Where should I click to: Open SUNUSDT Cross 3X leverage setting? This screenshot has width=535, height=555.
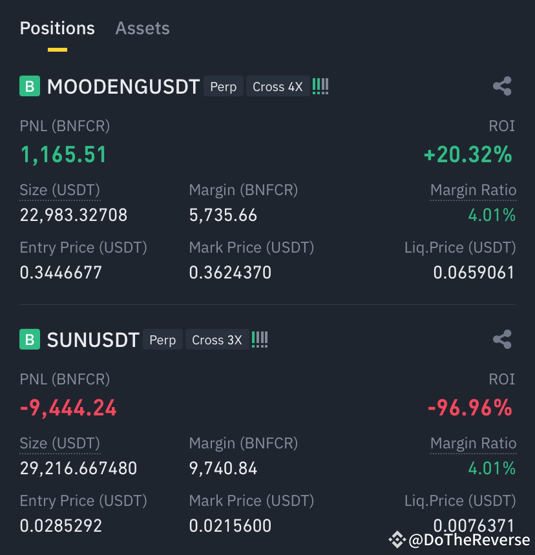[x=217, y=340]
